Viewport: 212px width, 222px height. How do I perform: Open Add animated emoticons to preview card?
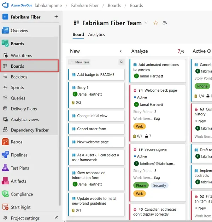[x=158, y=71]
